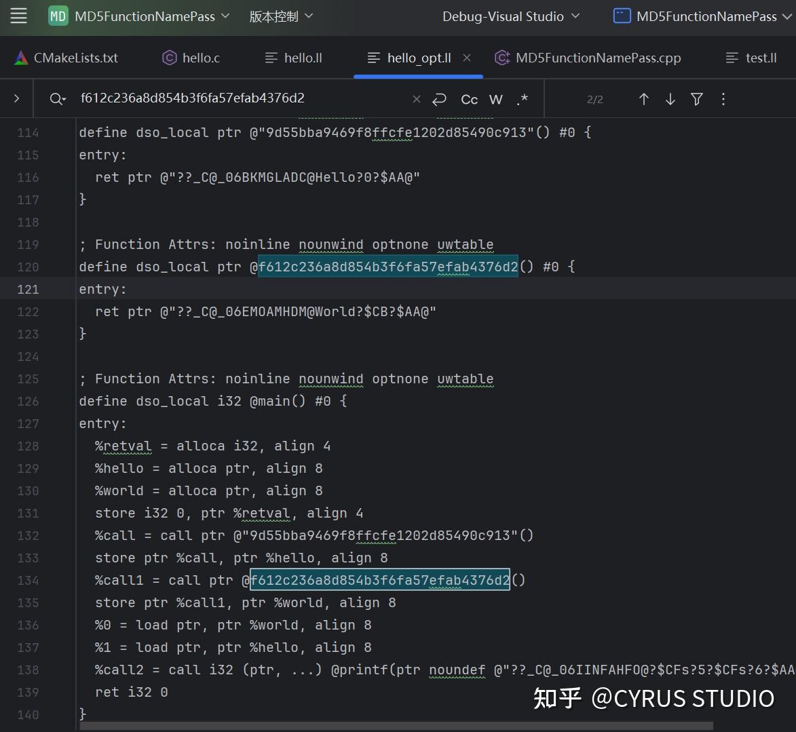Expand the MD5FunctionNamePass project switcher chevron
This screenshot has height=732, width=796.
[225, 16]
